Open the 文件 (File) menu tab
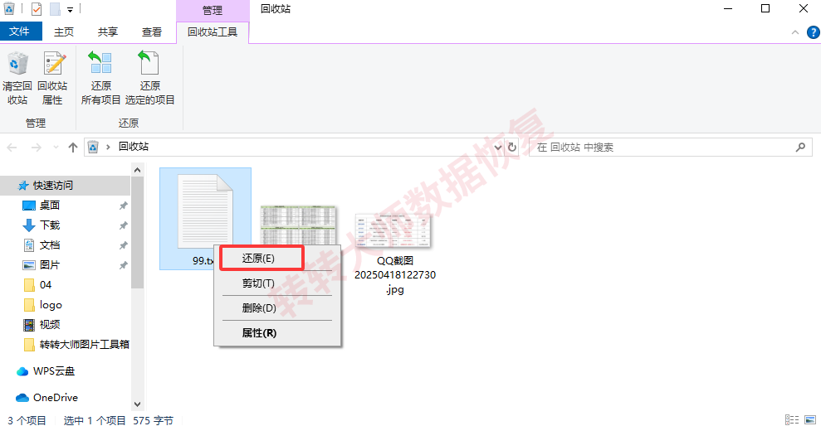The width and height of the screenshot is (821, 426). click(x=19, y=31)
